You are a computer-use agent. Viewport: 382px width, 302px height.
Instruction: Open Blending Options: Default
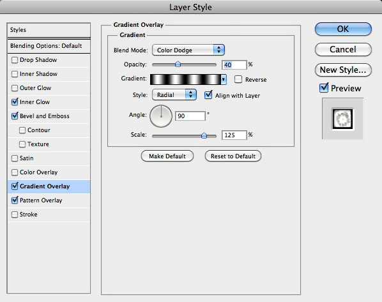tap(46, 46)
